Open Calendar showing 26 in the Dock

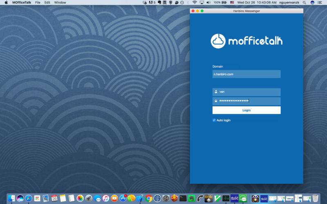tap(54, 198)
